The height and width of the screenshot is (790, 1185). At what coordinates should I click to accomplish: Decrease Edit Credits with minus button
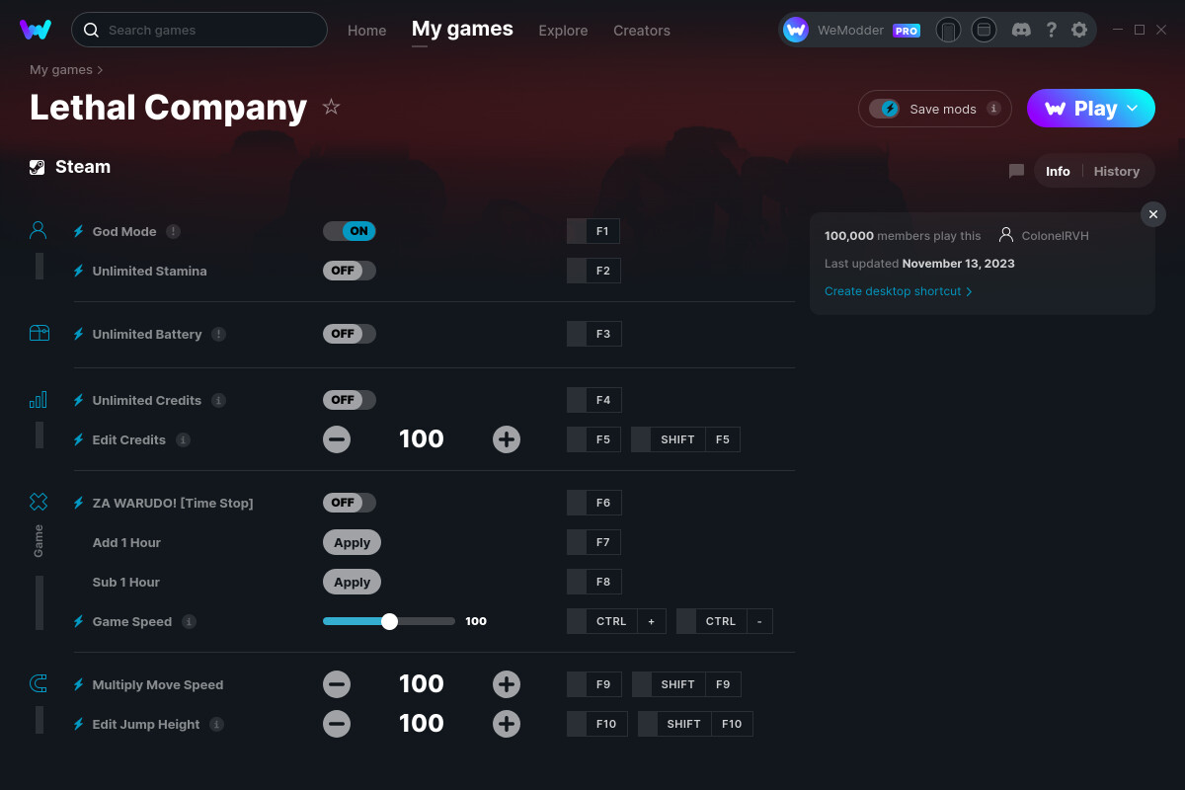tap(337, 439)
